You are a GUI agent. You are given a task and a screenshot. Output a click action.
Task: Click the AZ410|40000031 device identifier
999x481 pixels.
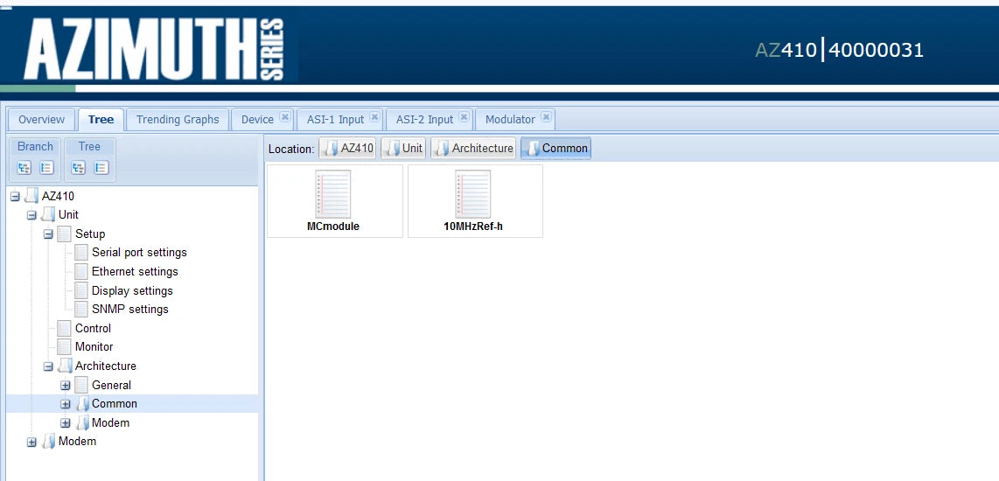(x=839, y=50)
